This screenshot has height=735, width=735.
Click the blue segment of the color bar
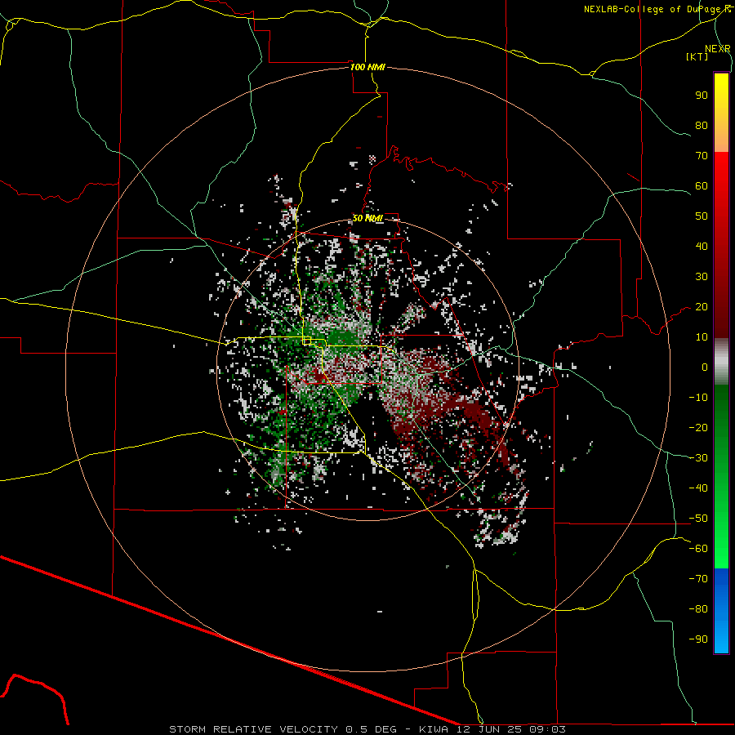click(x=721, y=611)
